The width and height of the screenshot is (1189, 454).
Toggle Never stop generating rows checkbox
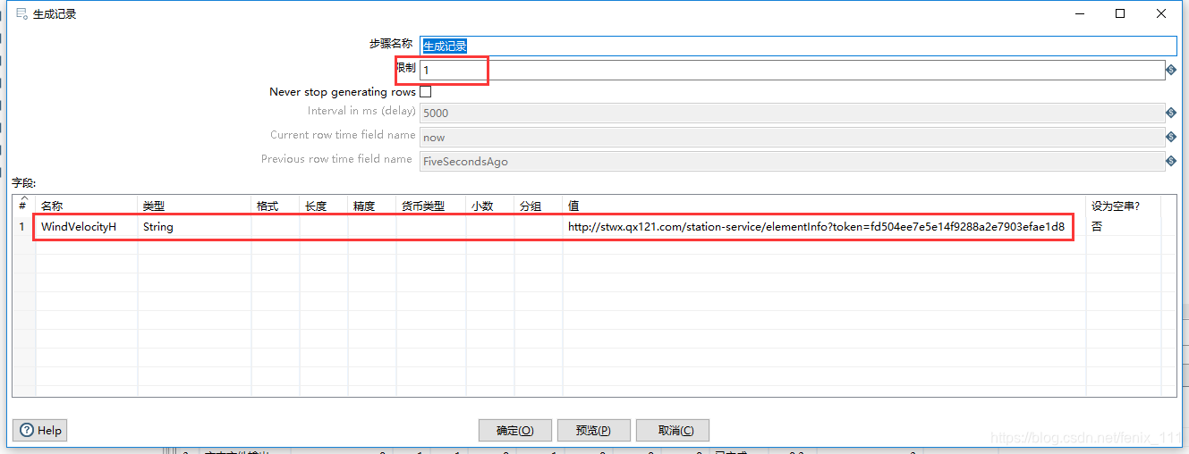tap(426, 91)
